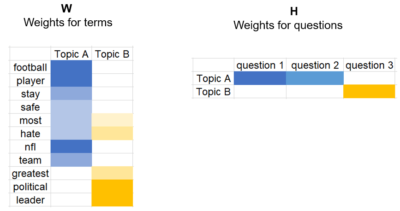Select the 'question 3' column header

coord(369,65)
